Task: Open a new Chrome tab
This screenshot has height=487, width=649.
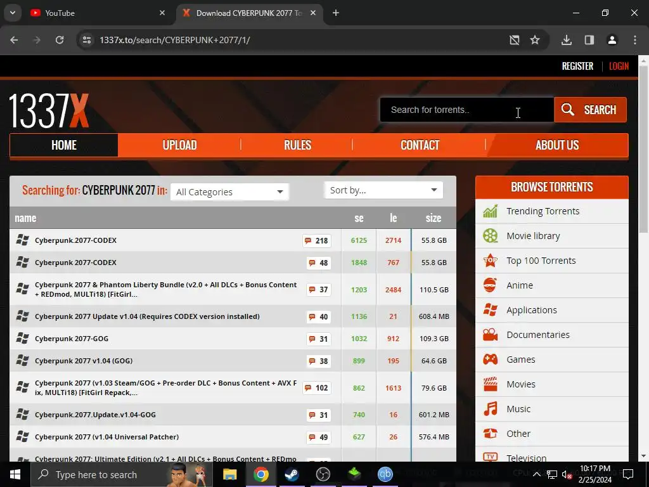Action: click(x=336, y=13)
